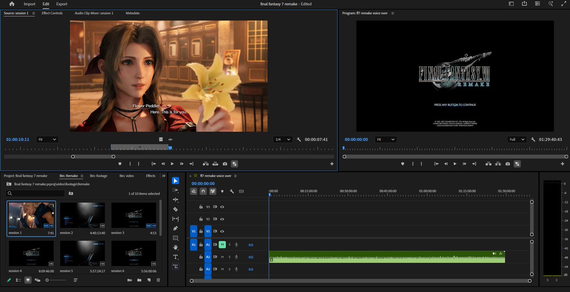Open Source monitor settings wrench
The image size is (570, 292).
299,140
